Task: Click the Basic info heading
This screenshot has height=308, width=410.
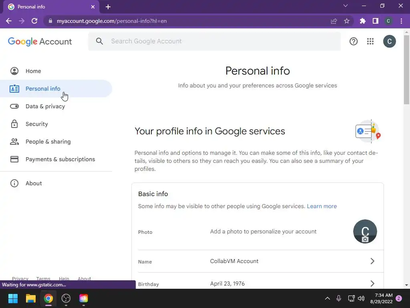Action: click(x=153, y=194)
